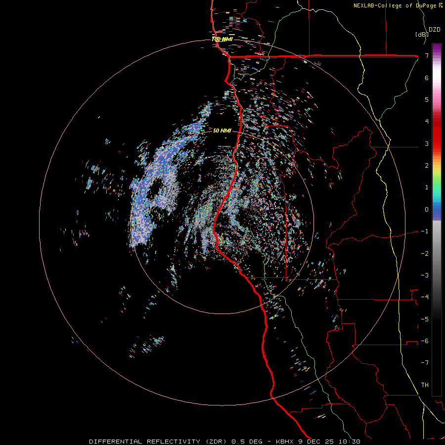Click the -2 value on the scale
Screen dimensions: 445x445
click(x=425, y=253)
